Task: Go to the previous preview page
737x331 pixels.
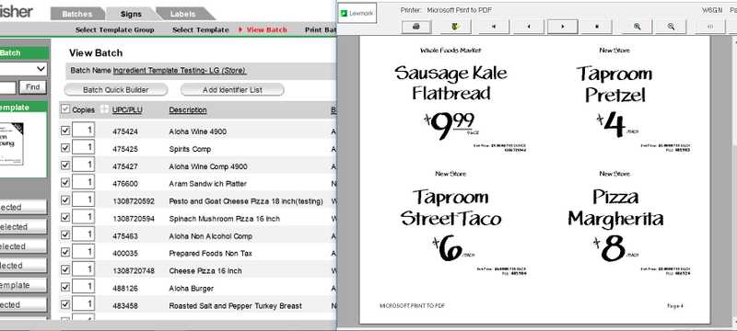Action: (529, 27)
